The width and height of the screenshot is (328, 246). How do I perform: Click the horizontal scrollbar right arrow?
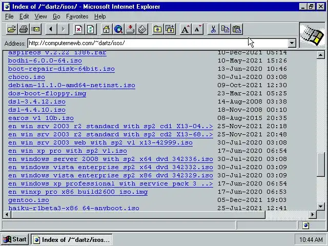[x=313, y=215]
